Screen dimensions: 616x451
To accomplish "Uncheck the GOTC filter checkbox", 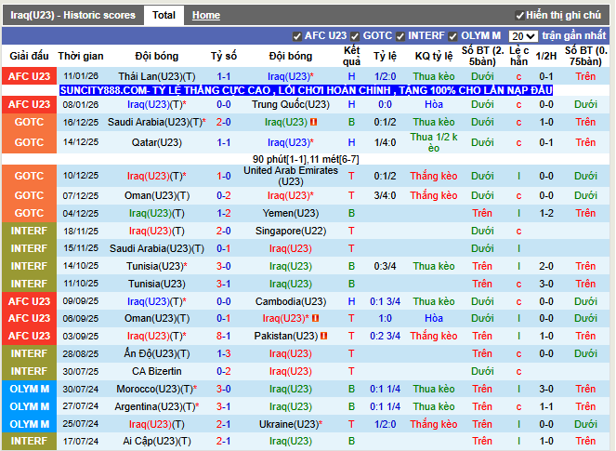I will (x=355, y=36).
